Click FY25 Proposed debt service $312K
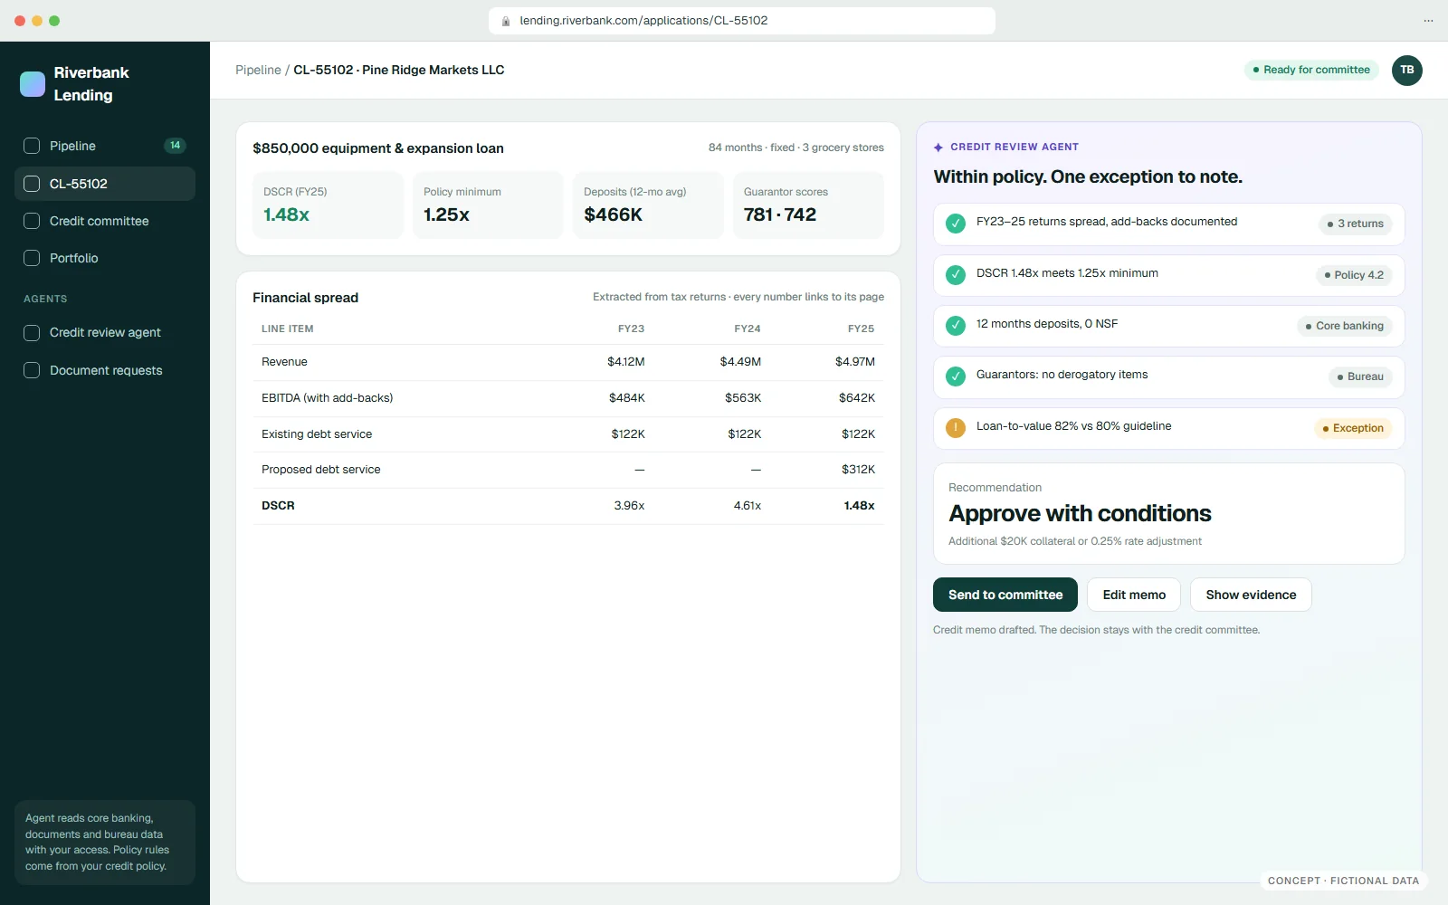This screenshot has width=1448, height=905. point(858,470)
